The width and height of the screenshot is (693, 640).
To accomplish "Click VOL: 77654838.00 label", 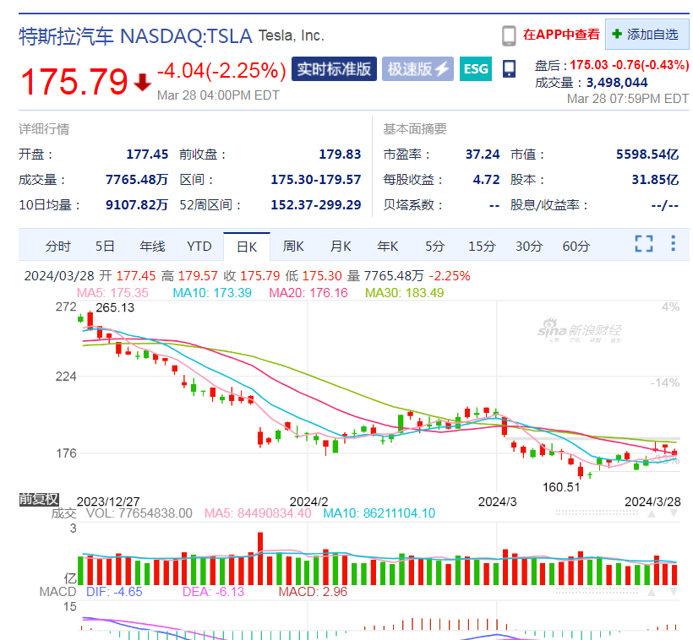I will pyautogui.click(x=139, y=513).
